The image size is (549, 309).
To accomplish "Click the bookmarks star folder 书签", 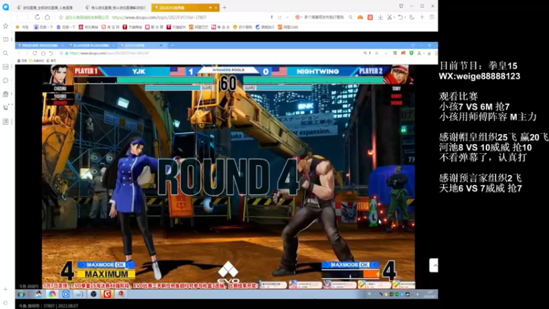I will click(22, 27).
